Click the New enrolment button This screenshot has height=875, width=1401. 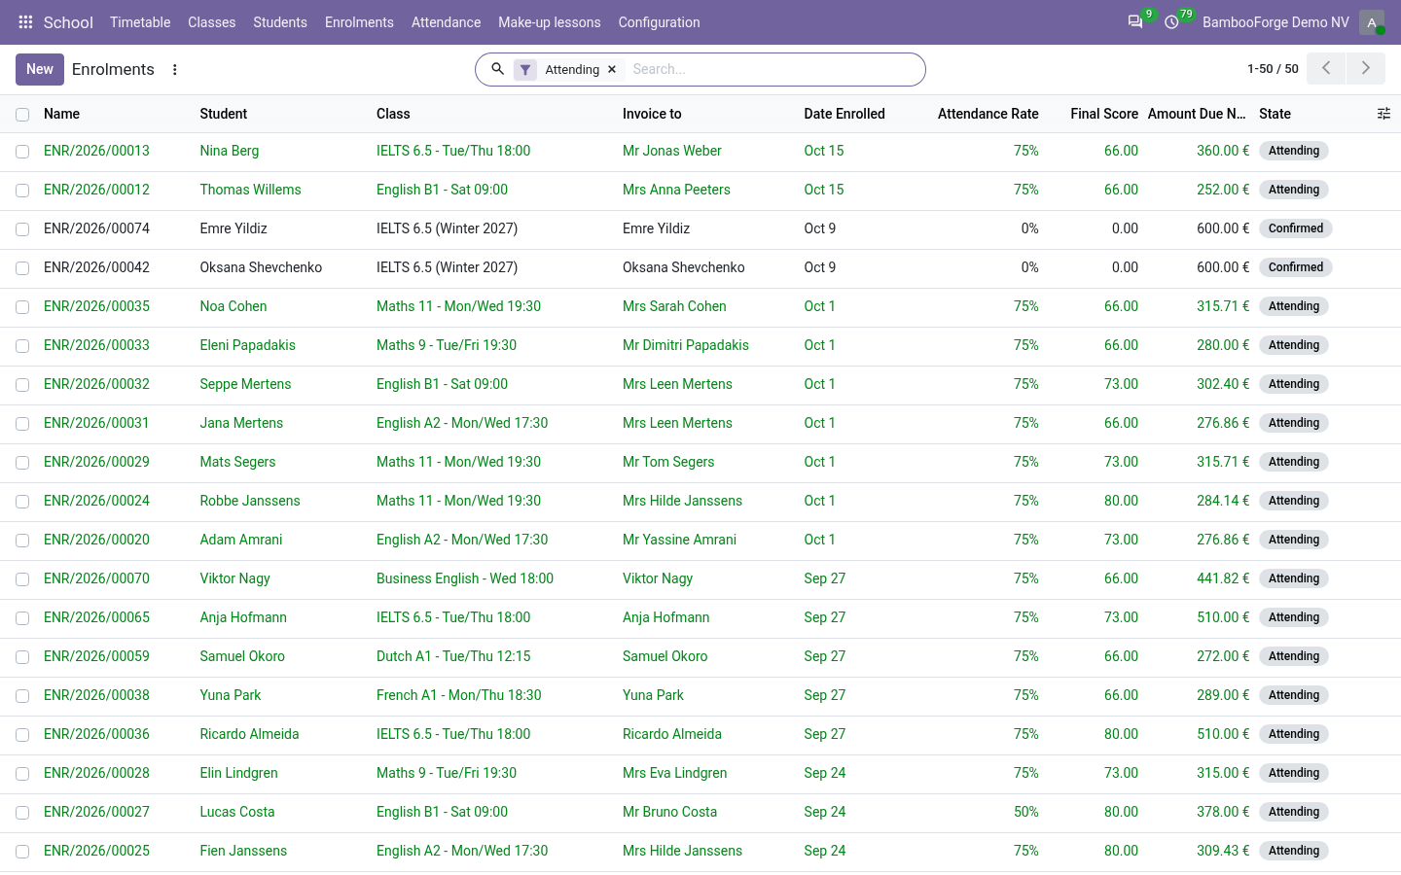(40, 69)
